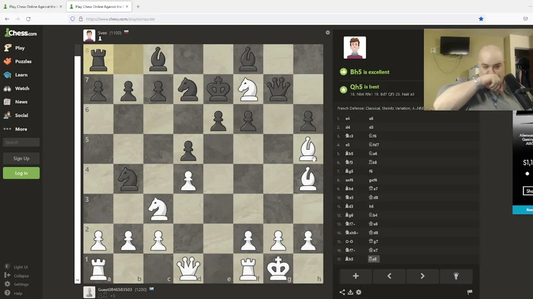This screenshot has width=533, height=299.
Task: Click the exf6 move in row 8
Action: tap(349, 180)
